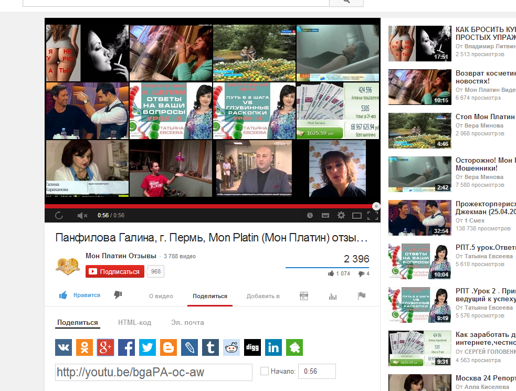
Task: Open РПТ.5 урок sidebar video title
Action: pyautogui.click(x=486, y=248)
